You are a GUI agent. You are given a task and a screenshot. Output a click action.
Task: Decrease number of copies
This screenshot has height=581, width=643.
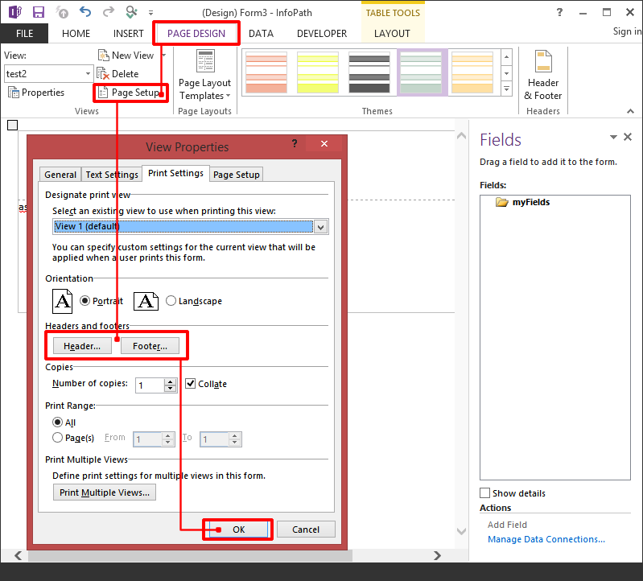(x=170, y=389)
